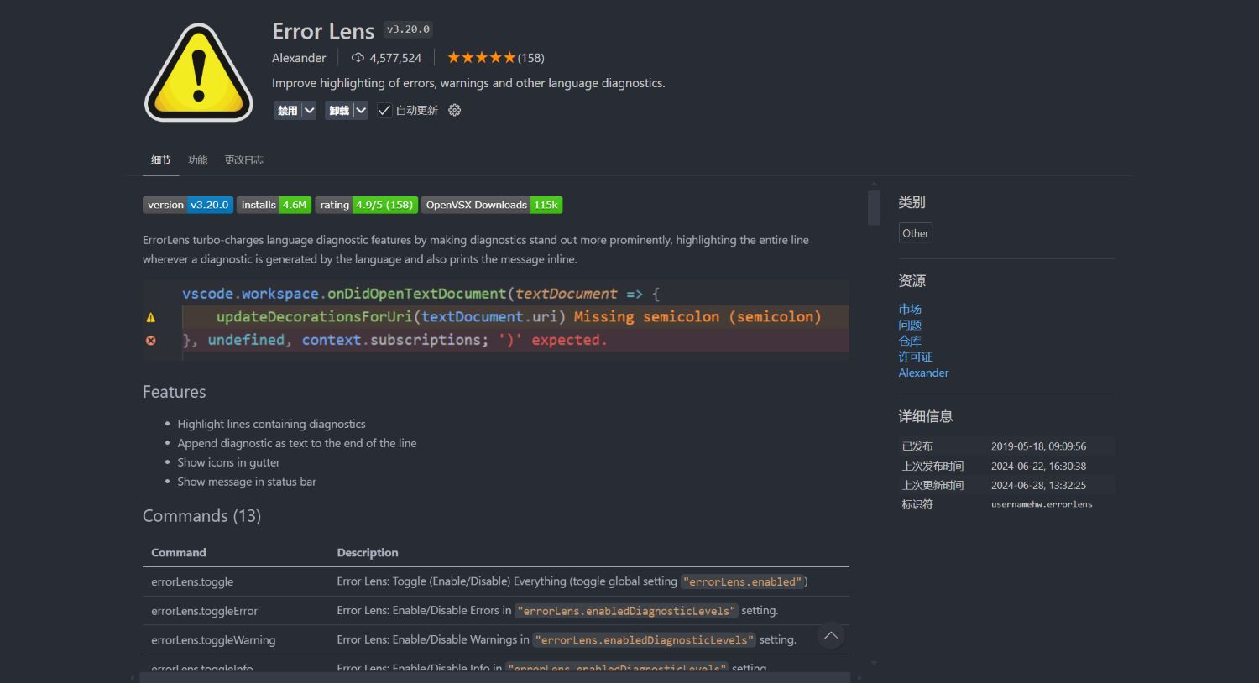
Task: Click the v3.20.0 version label in header
Action: pos(408,29)
